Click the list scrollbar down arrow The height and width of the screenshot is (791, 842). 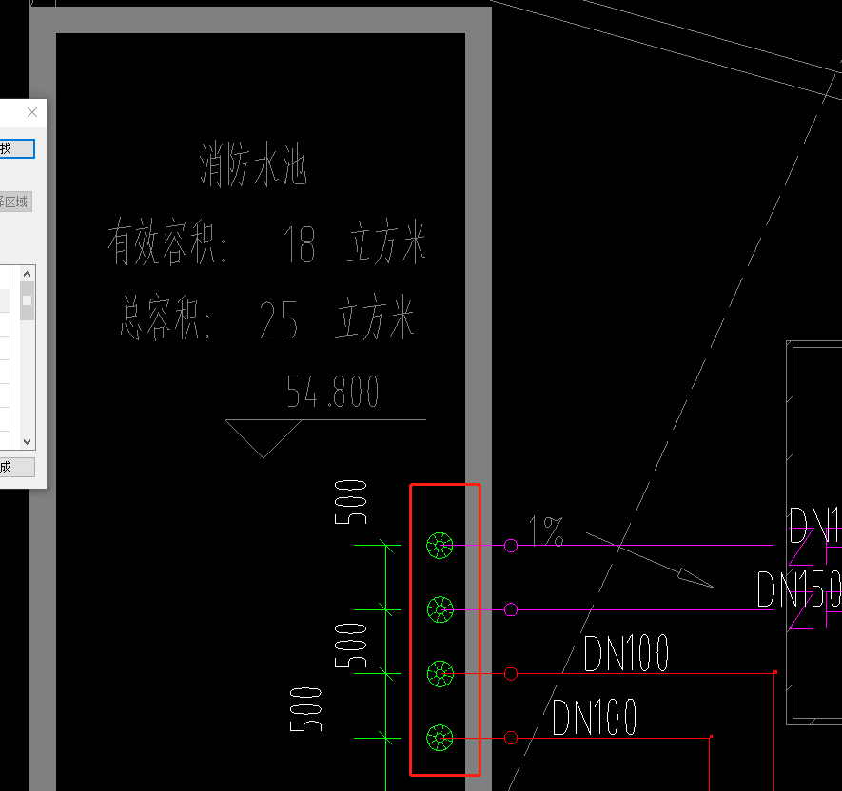point(28,442)
